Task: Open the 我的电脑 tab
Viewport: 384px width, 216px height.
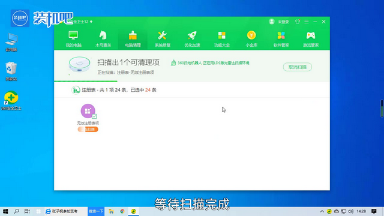Action: (73, 38)
